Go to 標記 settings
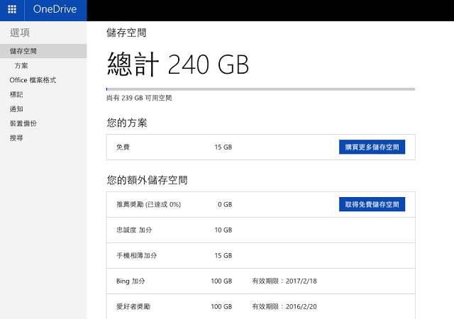The width and height of the screenshot is (454, 319). [16, 95]
